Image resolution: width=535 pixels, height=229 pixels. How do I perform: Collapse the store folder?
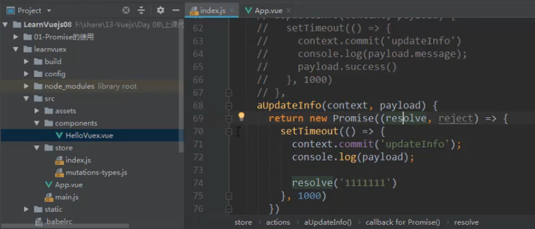pyautogui.click(x=37, y=148)
